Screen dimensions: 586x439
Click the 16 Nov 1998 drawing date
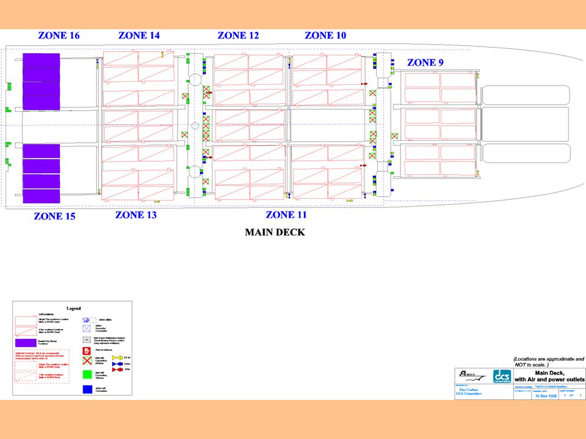546,396
